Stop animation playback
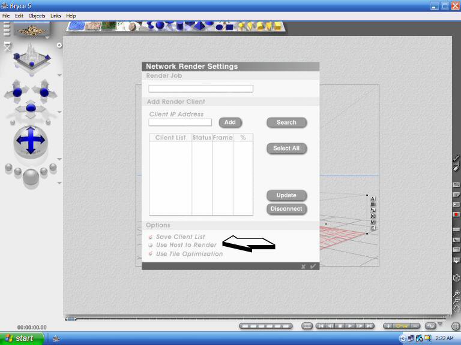 click(x=340, y=326)
